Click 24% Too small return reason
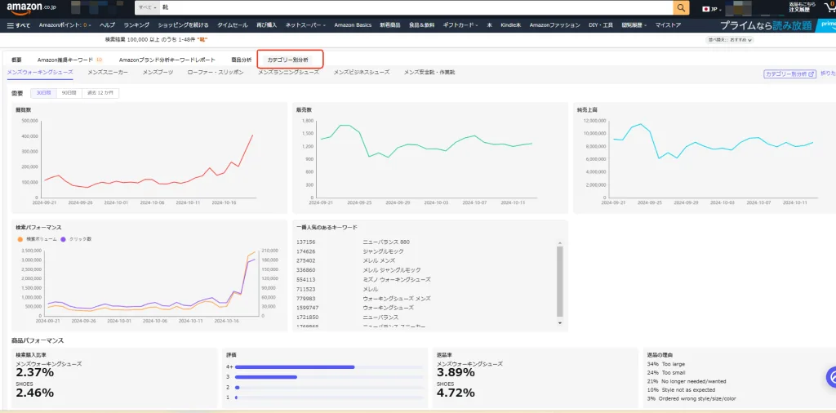Screen dimensions: 836x413 click(x=666, y=372)
